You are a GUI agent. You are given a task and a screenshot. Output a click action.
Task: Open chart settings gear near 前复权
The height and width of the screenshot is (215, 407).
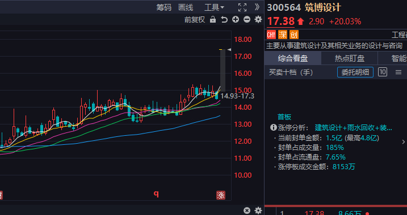(258, 19)
